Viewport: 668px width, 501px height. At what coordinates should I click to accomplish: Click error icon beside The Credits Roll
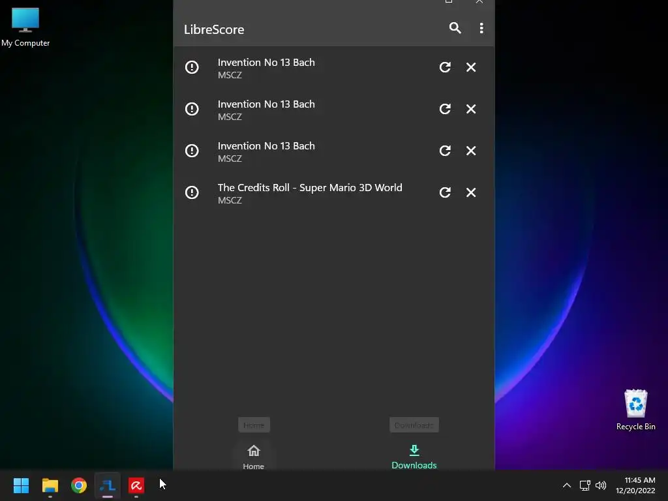[x=192, y=192]
